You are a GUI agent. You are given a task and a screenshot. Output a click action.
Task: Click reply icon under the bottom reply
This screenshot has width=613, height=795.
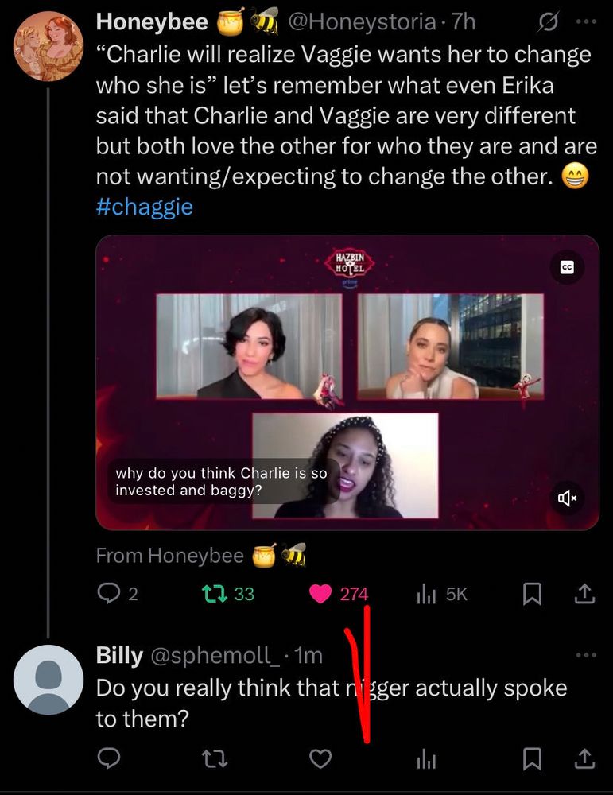[107, 759]
